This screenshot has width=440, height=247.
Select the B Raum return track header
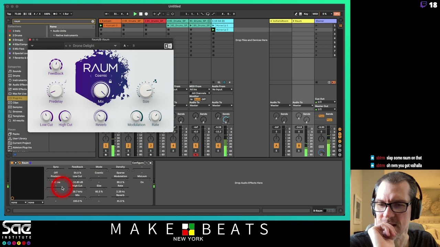pyautogui.click(x=303, y=21)
